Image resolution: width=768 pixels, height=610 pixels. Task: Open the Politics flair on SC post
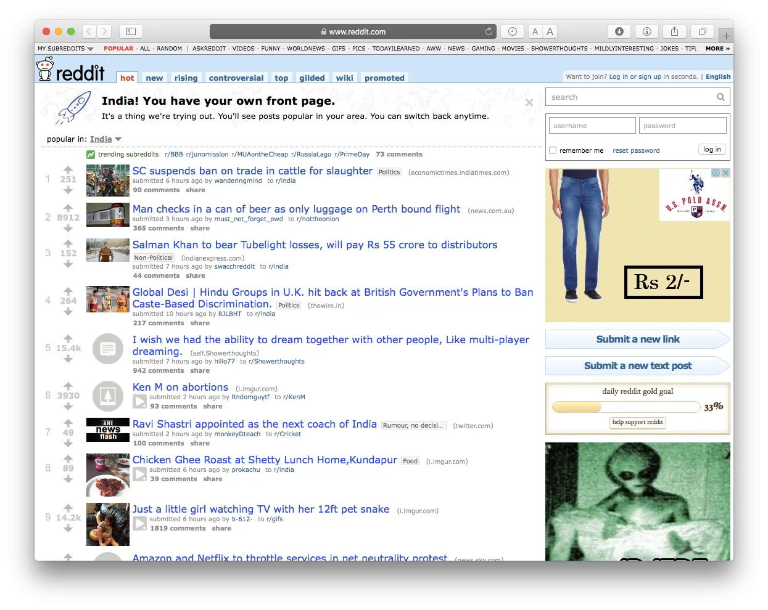389,173
